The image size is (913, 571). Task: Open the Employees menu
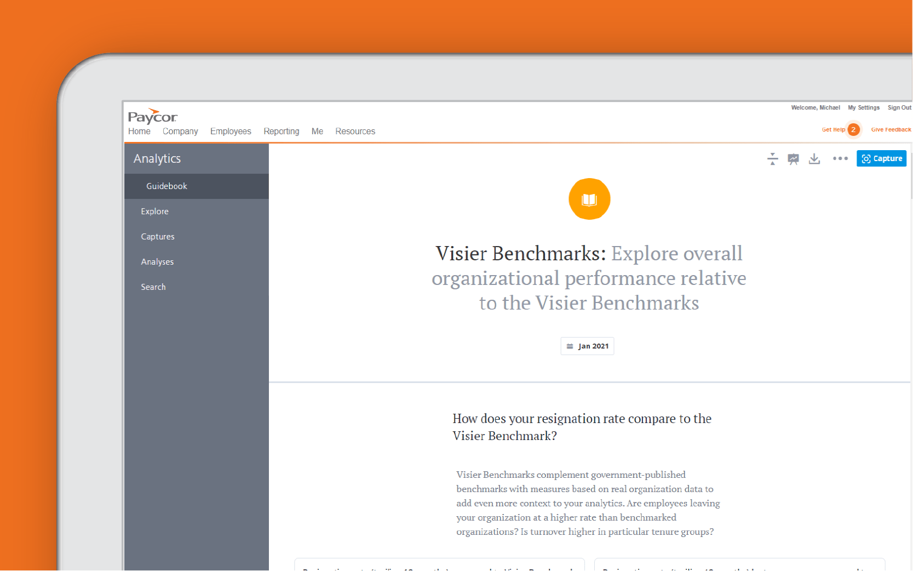click(x=231, y=132)
